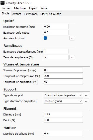Open the Aide menu

click(44, 8)
